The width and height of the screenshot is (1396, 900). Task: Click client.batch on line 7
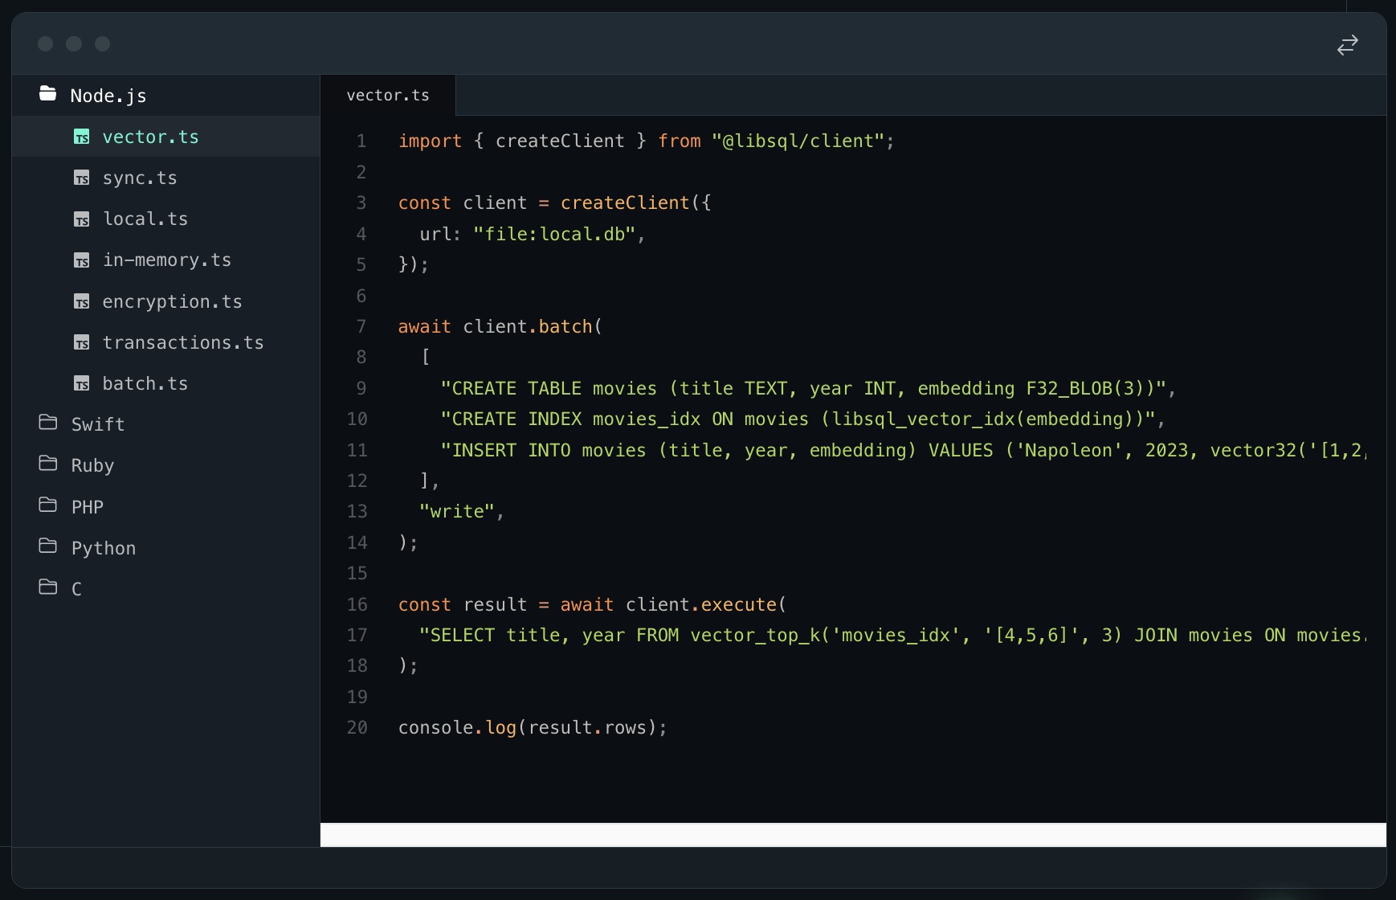click(528, 327)
